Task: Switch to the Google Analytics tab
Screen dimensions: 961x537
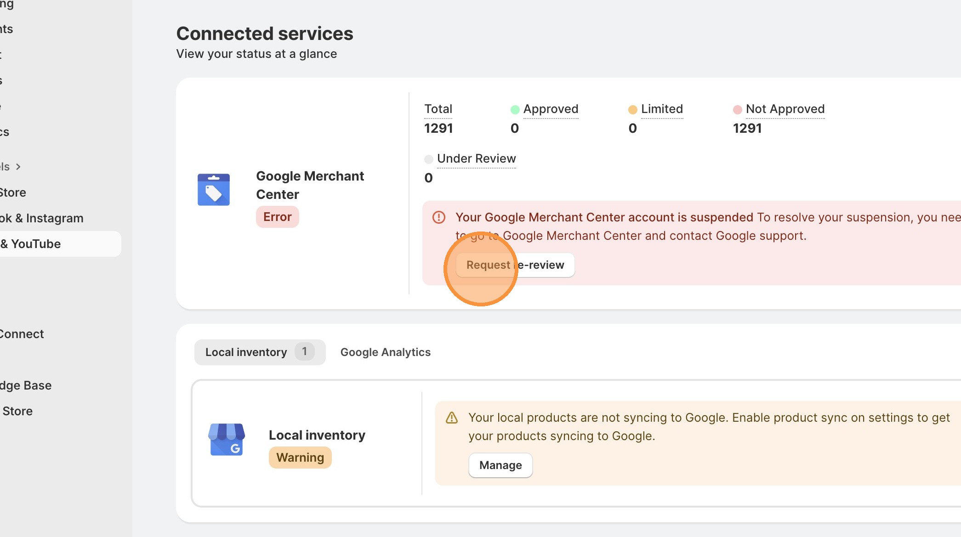Action: pos(385,352)
